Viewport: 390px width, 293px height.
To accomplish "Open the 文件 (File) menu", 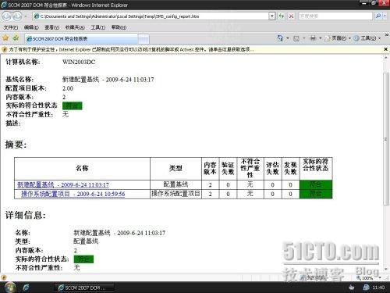I will point(11,27).
